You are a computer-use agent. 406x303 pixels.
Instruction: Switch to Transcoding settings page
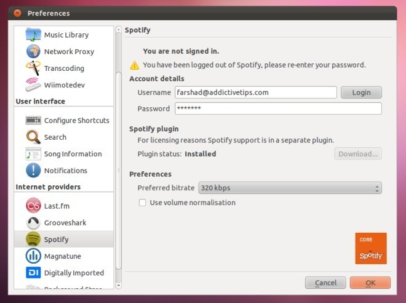click(64, 68)
